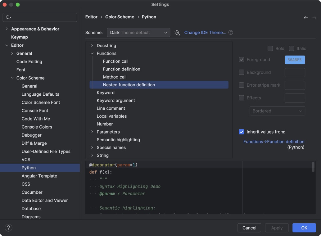Enable the Italic checkbox
The width and height of the screenshot is (321, 236).
point(292,48)
